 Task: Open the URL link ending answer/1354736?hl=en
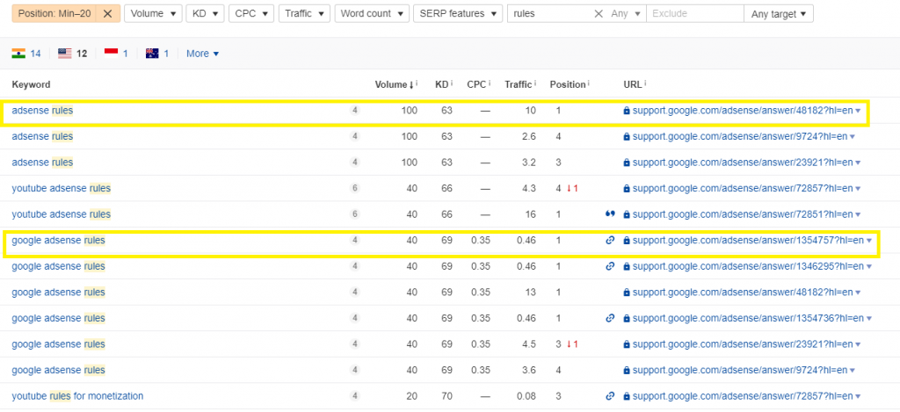coord(748,318)
